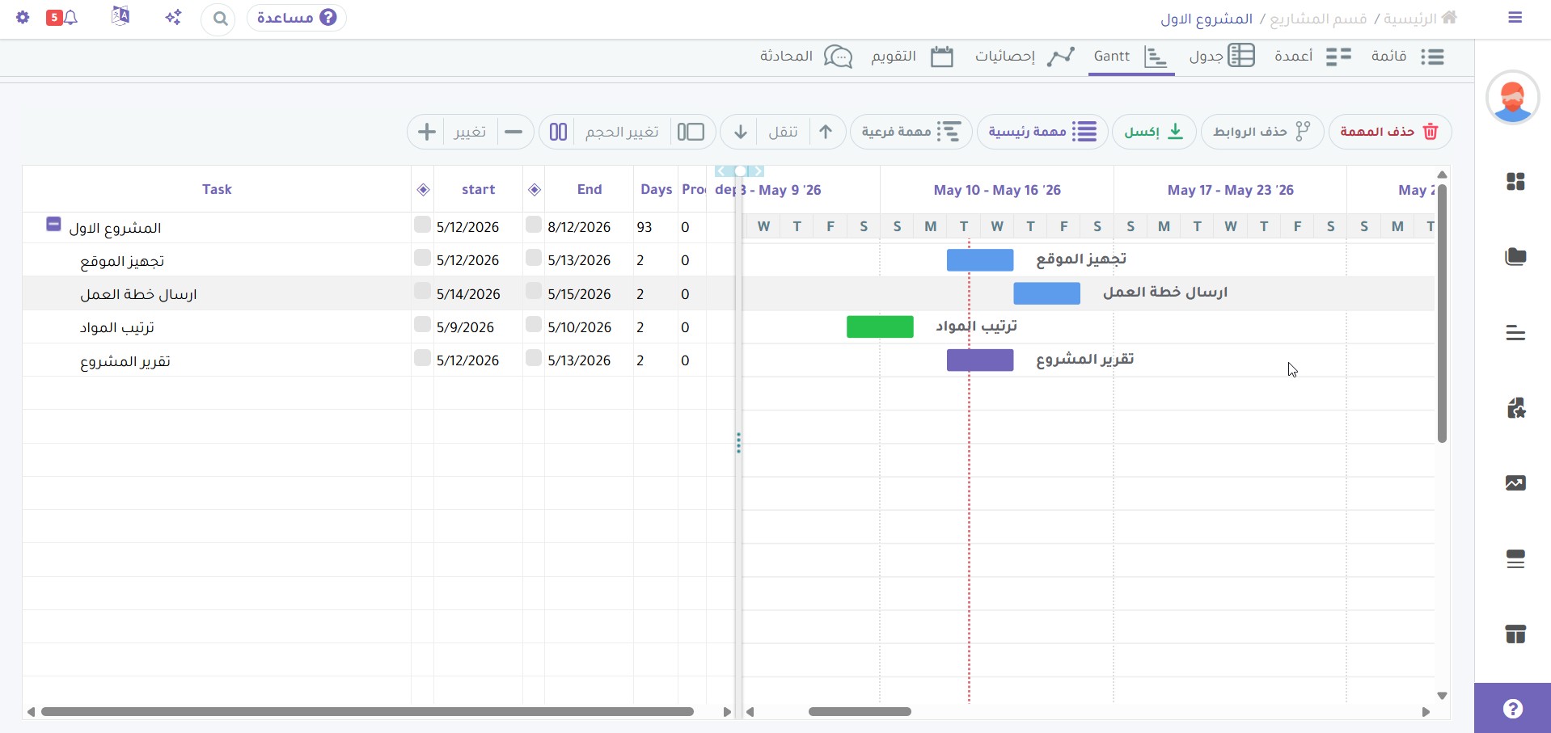Toggle start checkbox for ترتيب المواد
This screenshot has width=1551, height=733.
tap(422, 324)
